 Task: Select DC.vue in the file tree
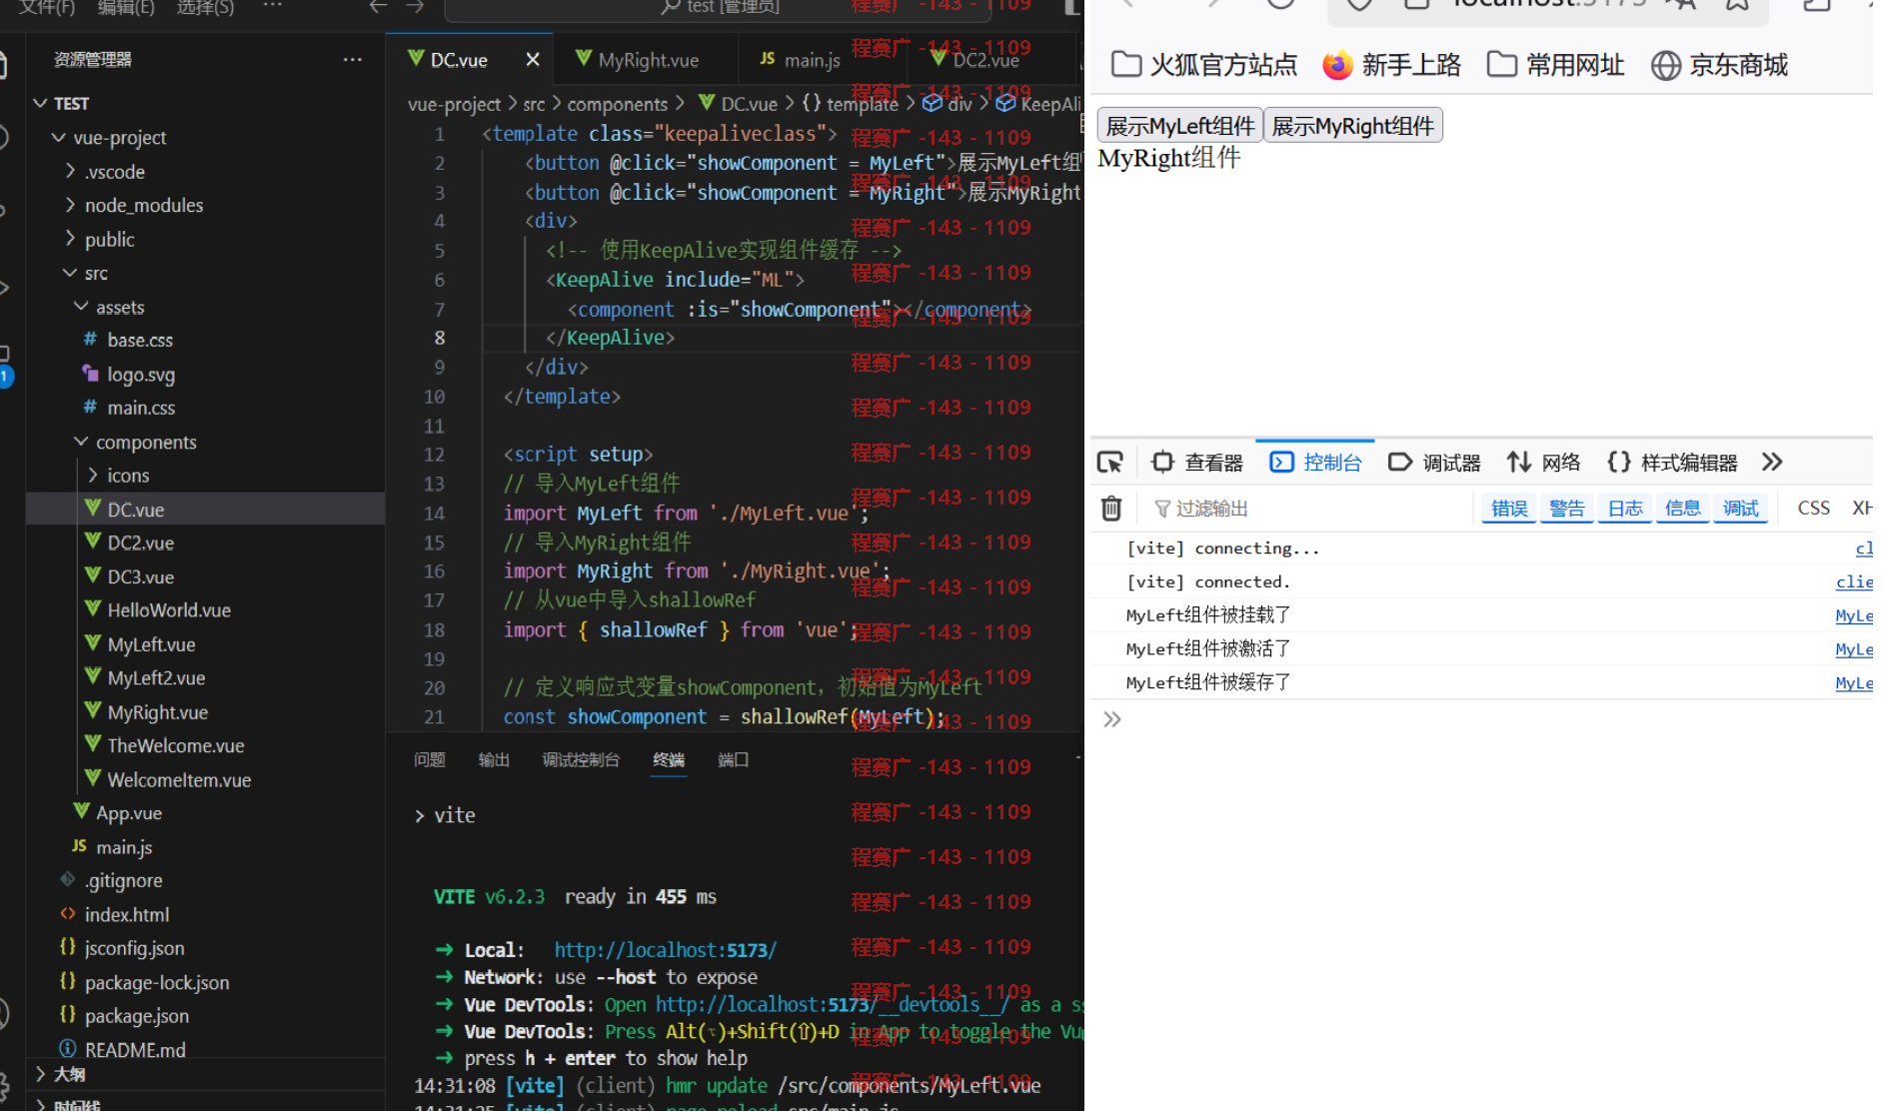(135, 510)
